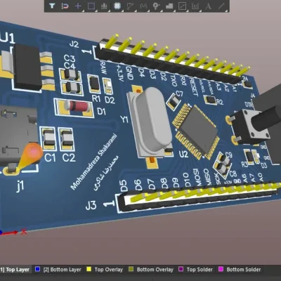Select the Bottom Solder layer tab
The height and width of the screenshot is (281, 281).
[x=240, y=270]
